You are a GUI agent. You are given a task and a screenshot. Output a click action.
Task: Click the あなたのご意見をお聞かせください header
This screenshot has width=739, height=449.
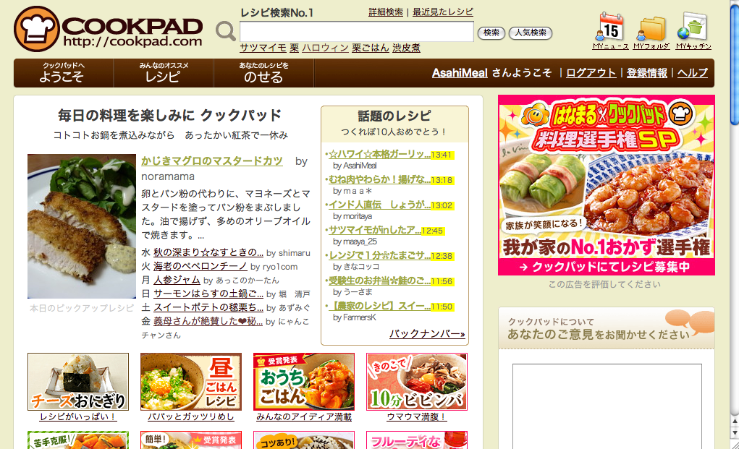[x=607, y=328]
